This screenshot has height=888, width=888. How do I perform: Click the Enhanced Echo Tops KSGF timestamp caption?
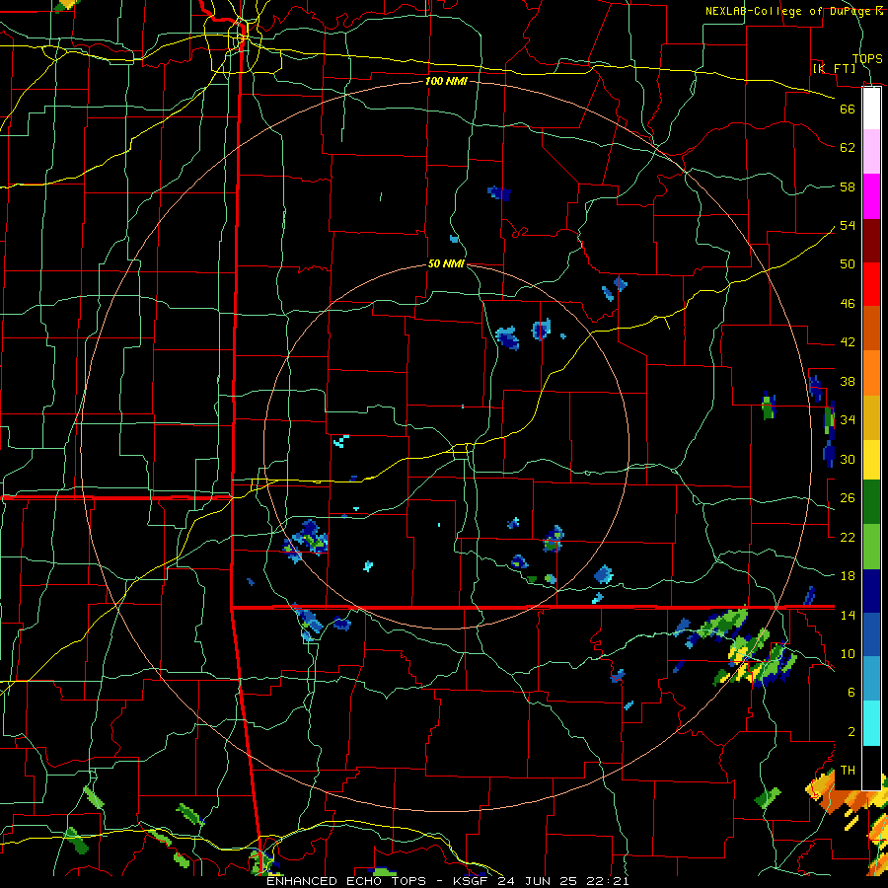(447, 881)
